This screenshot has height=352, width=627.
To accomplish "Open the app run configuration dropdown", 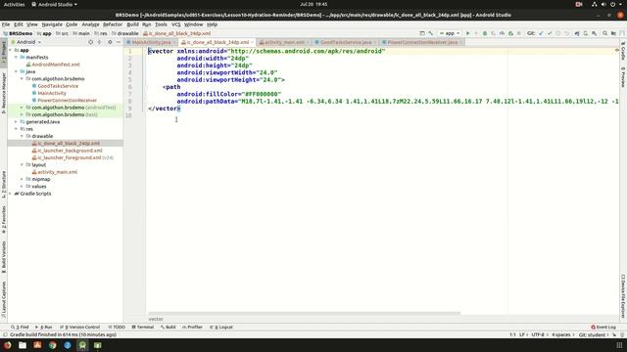I will (x=450, y=33).
